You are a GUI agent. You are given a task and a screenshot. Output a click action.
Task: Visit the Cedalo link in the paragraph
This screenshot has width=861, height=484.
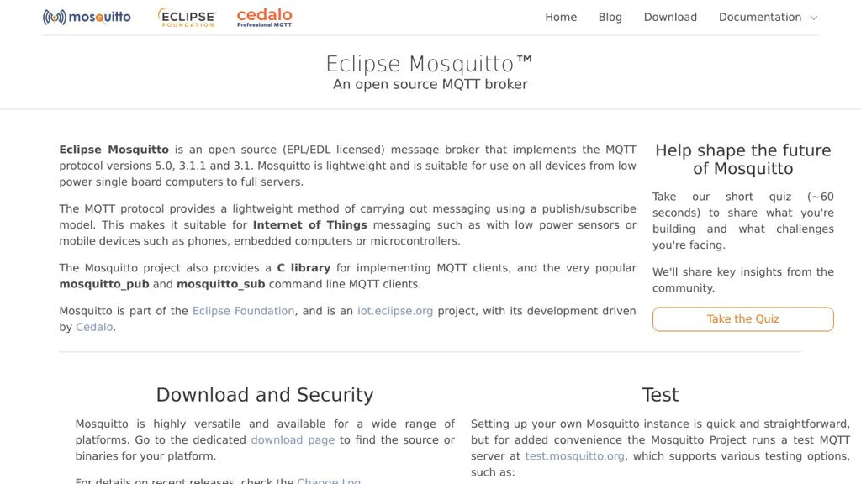[94, 327]
